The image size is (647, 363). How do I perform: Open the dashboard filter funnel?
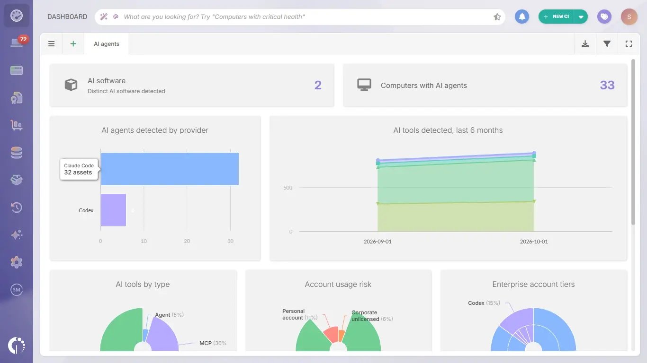click(x=607, y=44)
